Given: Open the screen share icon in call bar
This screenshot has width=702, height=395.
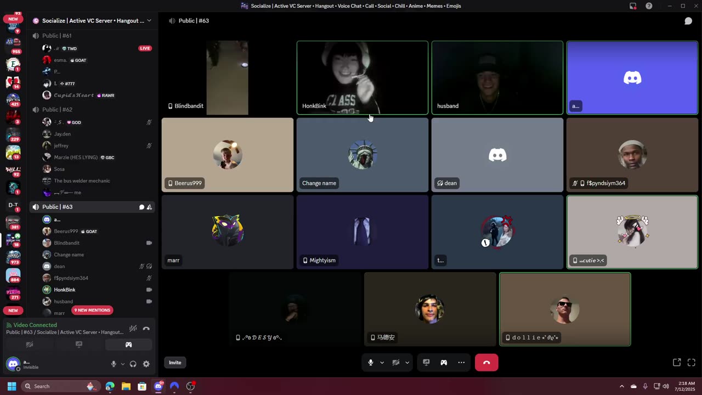Looking at the screenshot, I should [x=426, y=363].
